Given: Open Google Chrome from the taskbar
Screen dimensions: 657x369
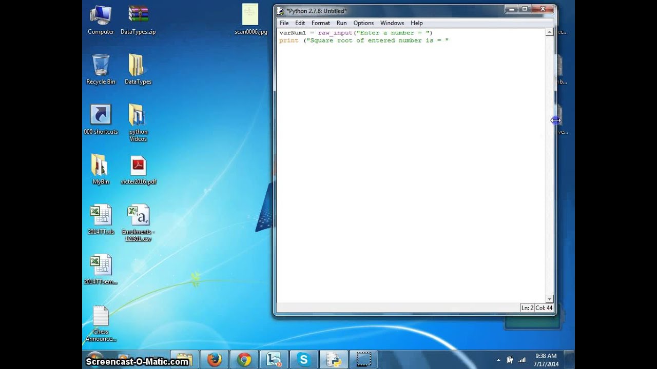Looking at the screenshot, I should coord(244,360).
